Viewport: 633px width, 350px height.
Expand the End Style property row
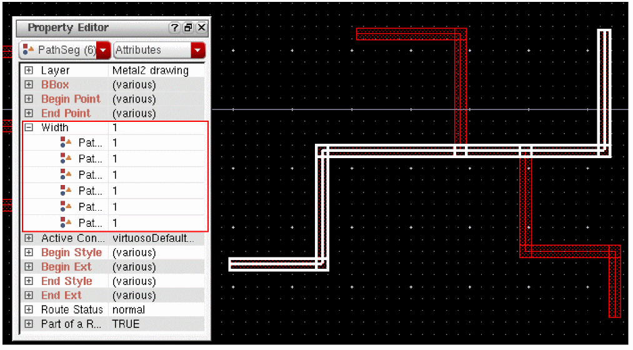[29, 281]
